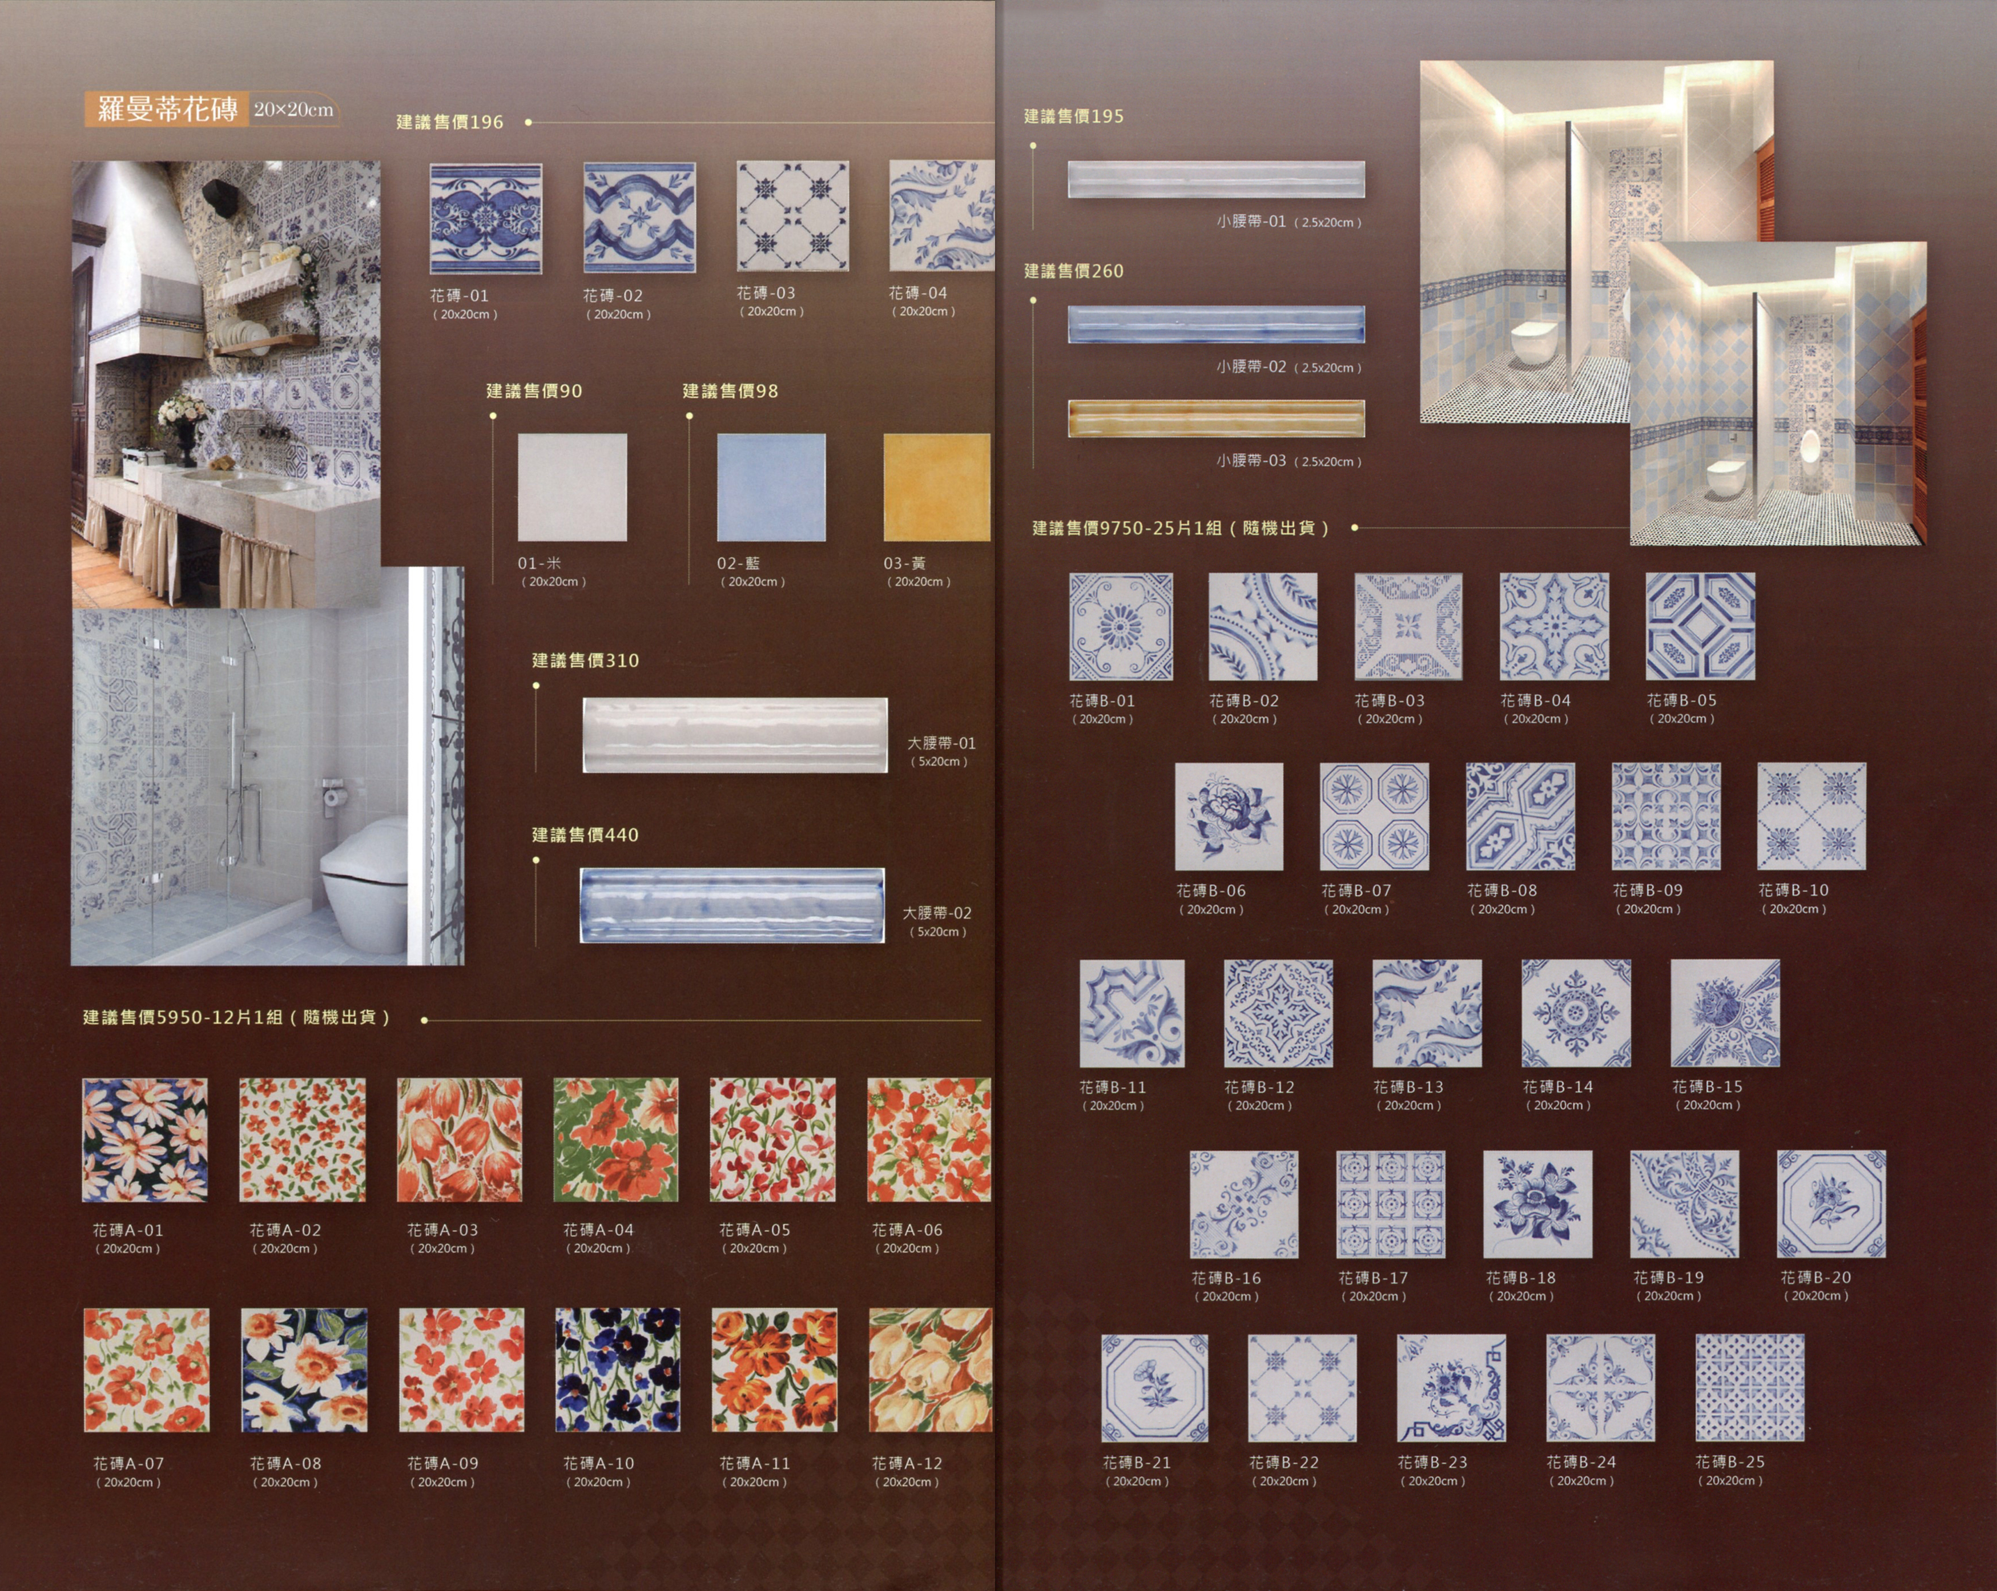Select the 花磚-03 lattice tile image

coord(792,216)
